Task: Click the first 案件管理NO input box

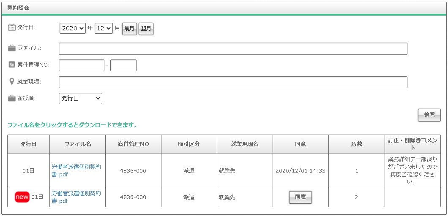Action: [82, 65]
